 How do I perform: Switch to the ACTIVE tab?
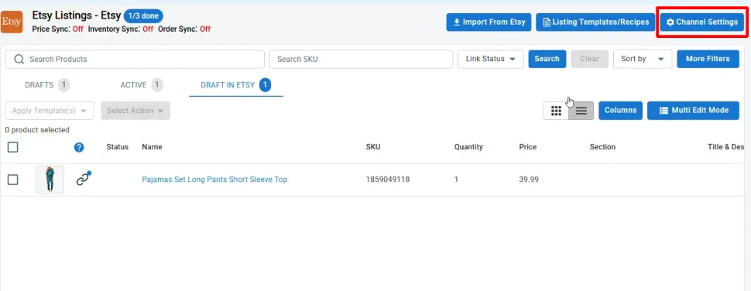point(141,85)
